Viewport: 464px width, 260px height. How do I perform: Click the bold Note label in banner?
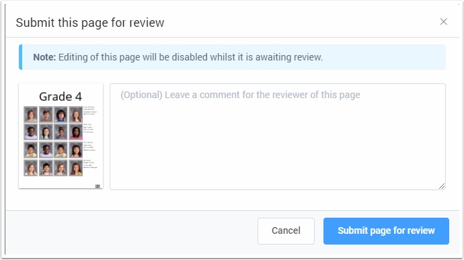[x=44, y=57]
